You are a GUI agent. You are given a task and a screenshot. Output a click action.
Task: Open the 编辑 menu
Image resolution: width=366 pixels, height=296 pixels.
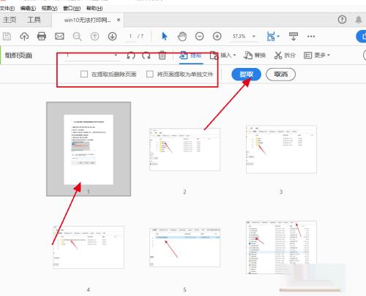click(x=28, y=9)
